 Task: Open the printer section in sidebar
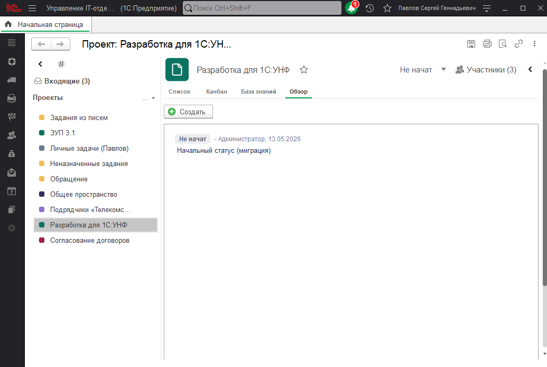[12, 98]
